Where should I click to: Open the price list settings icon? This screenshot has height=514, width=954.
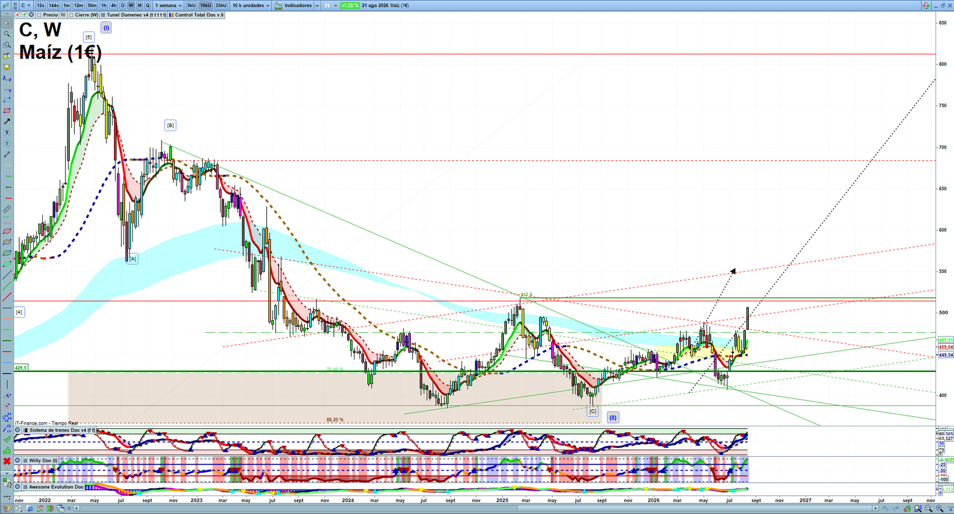tap(63, 15)
